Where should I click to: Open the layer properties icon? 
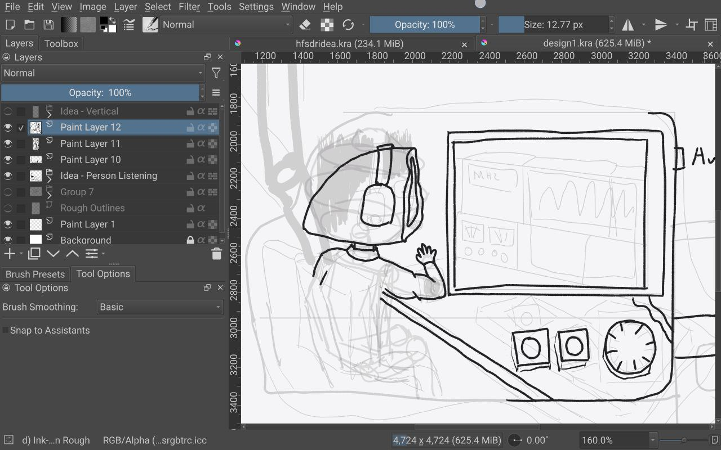pyautogui.click(x=91, y=254)
